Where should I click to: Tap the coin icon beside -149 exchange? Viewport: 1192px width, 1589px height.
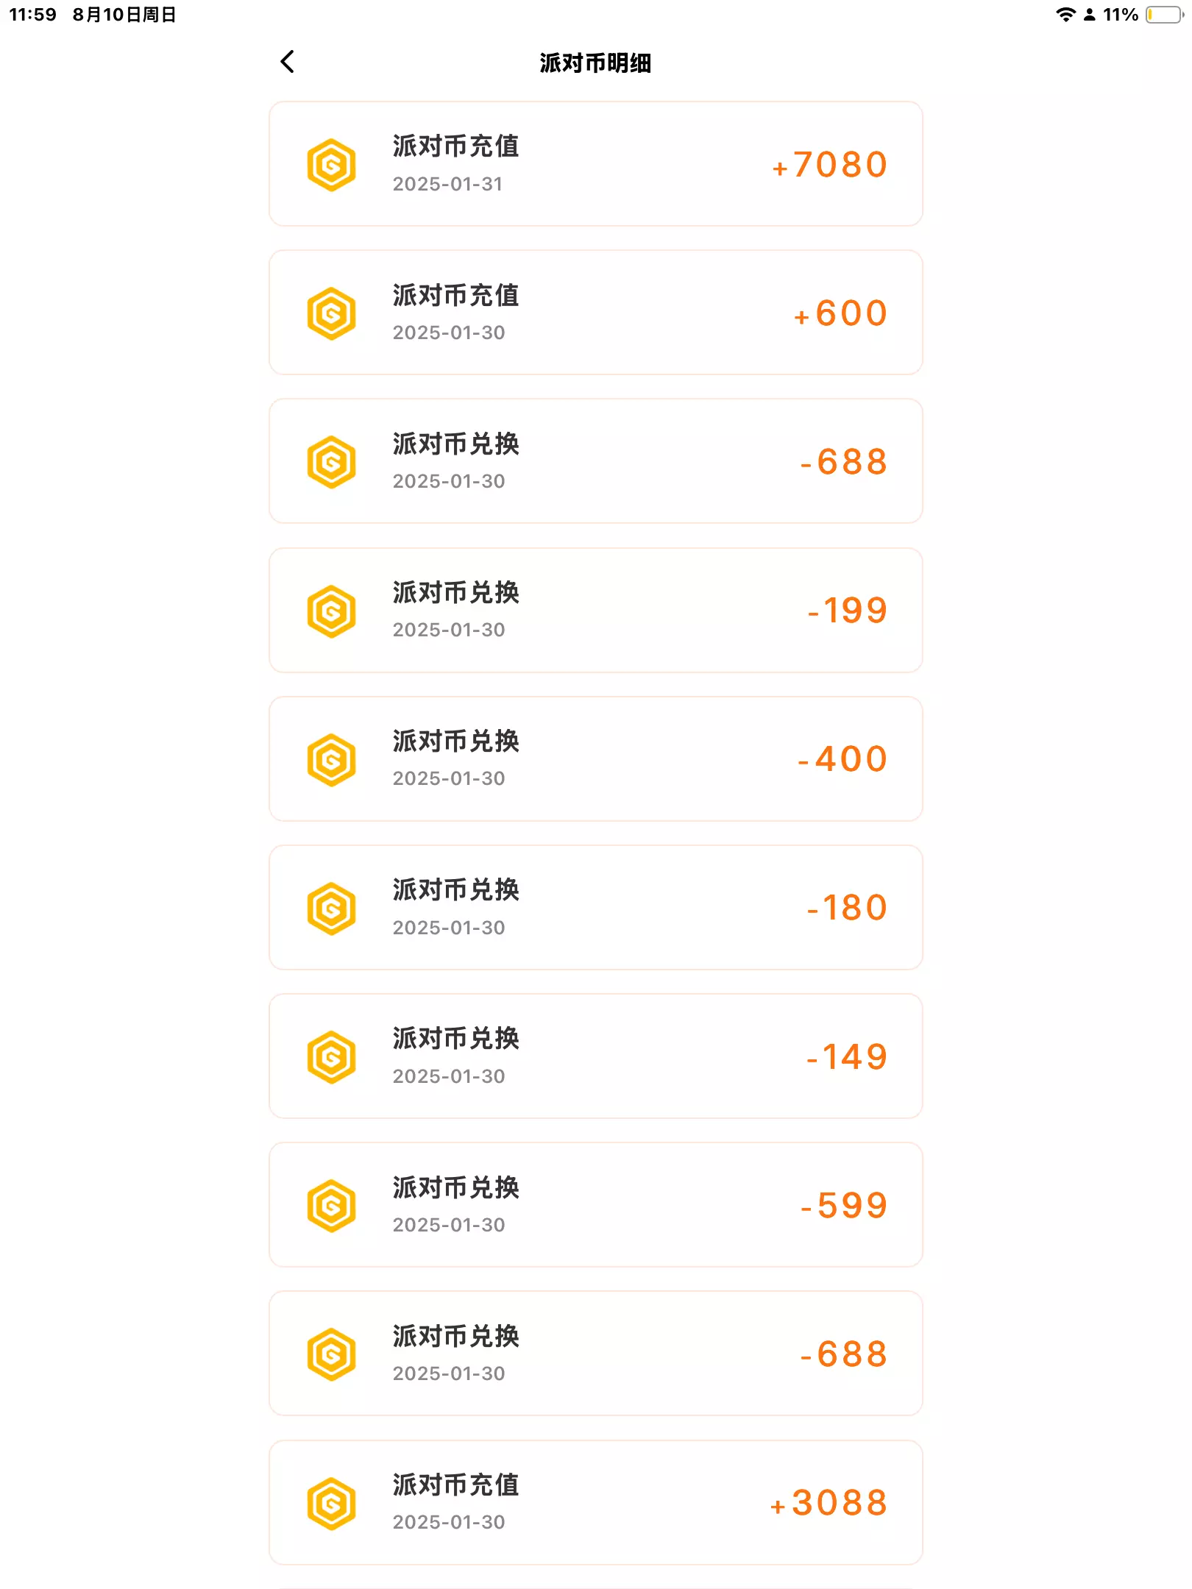(x=331, y=1057)
